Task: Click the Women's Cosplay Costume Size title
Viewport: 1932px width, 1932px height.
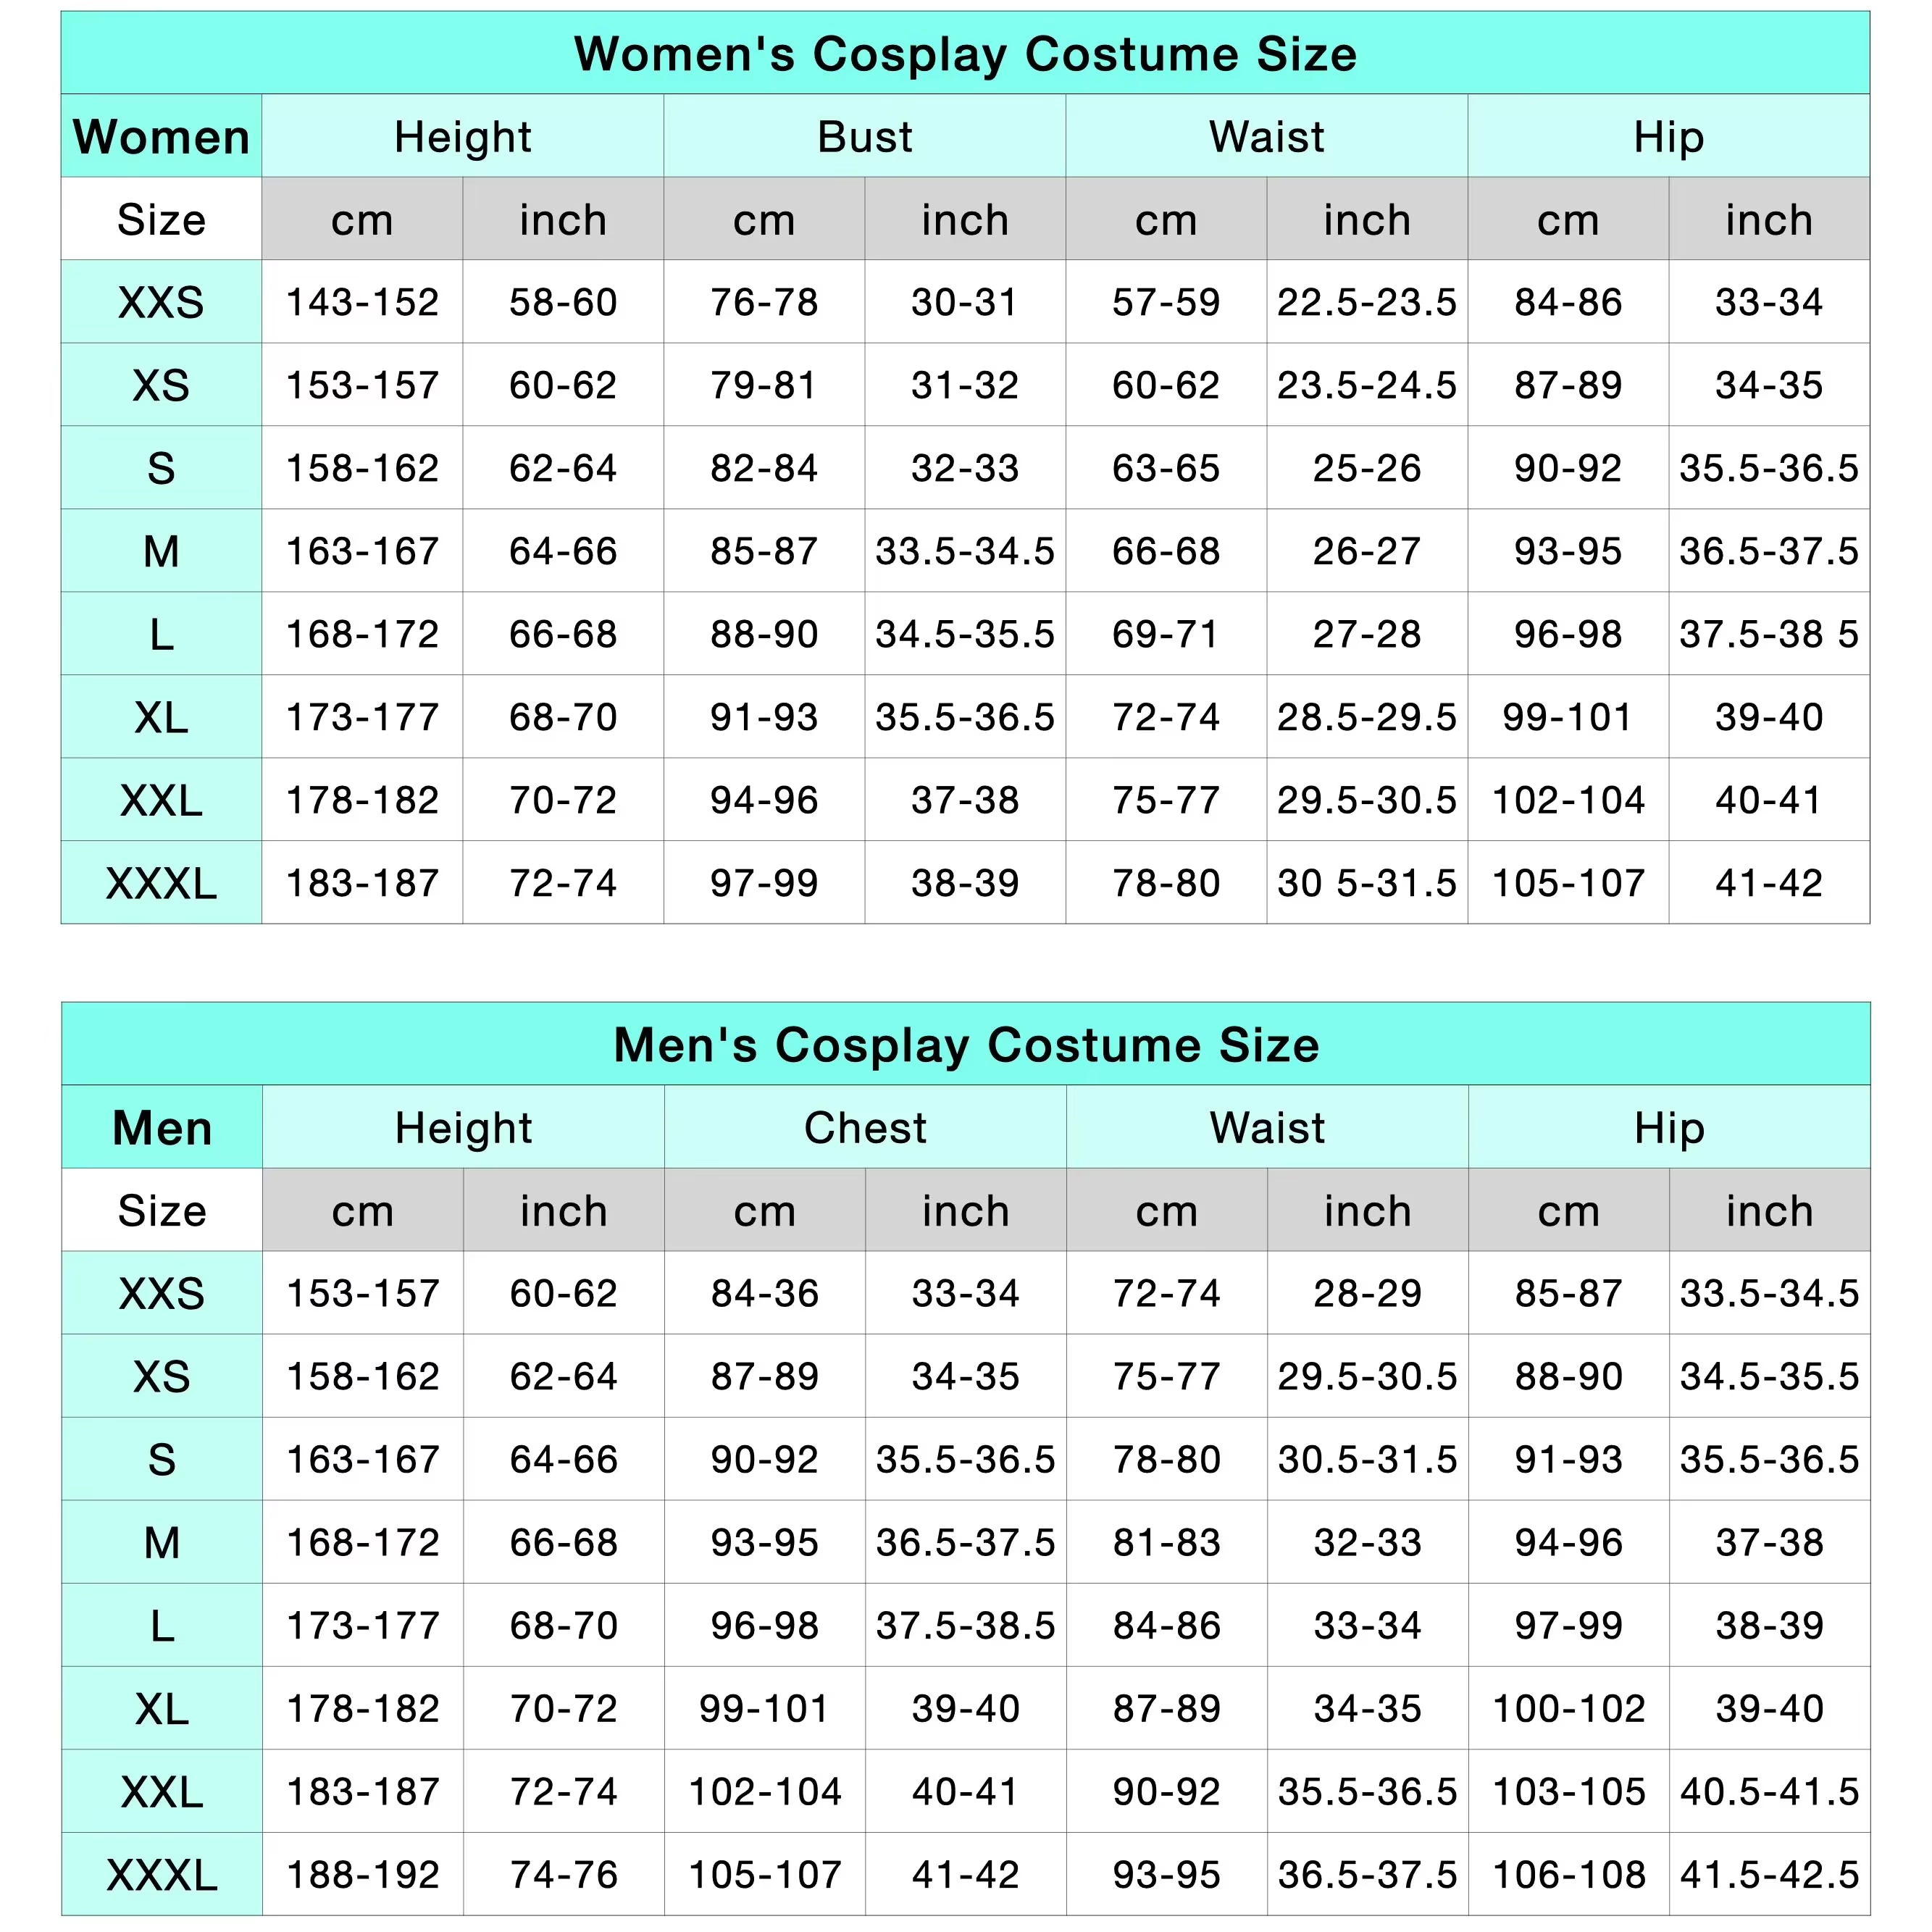Action: (965, 54)
